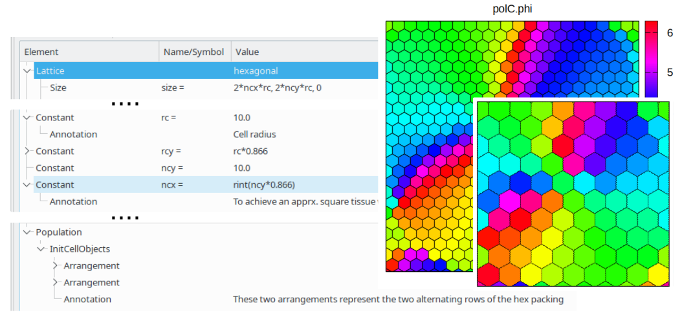Screen dimensions: 682x321
Task: Select the Cell radius annotation row
Action: pyautogui.click(x=254, y=134)
